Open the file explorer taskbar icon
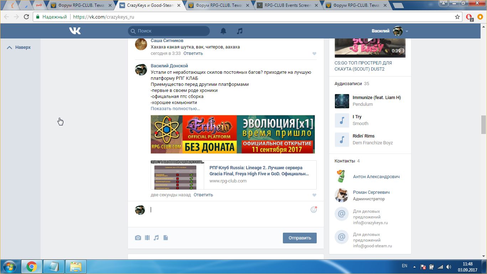This screenshot has width=487, height=274. click(x=76, y=267)
